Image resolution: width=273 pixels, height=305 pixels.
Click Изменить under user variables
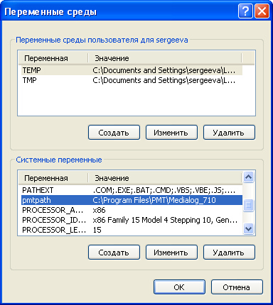pos(171,133)
